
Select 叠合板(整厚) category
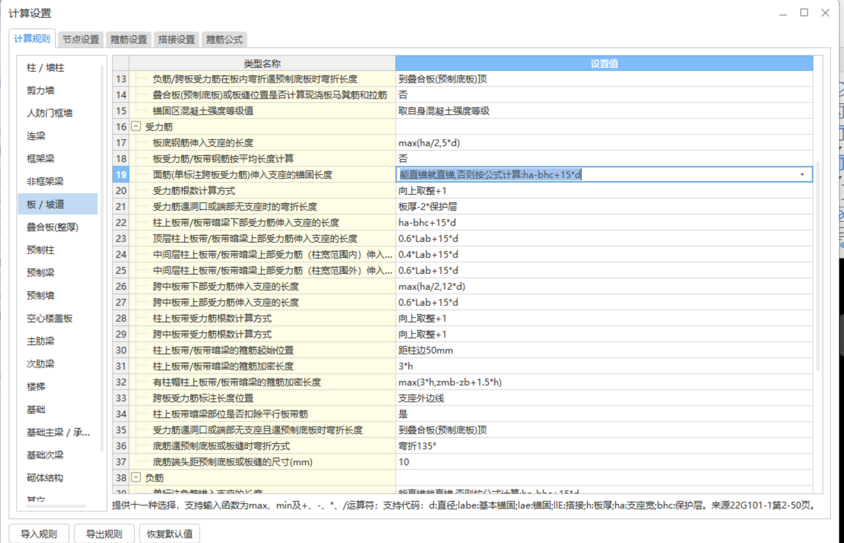(58, 227)
